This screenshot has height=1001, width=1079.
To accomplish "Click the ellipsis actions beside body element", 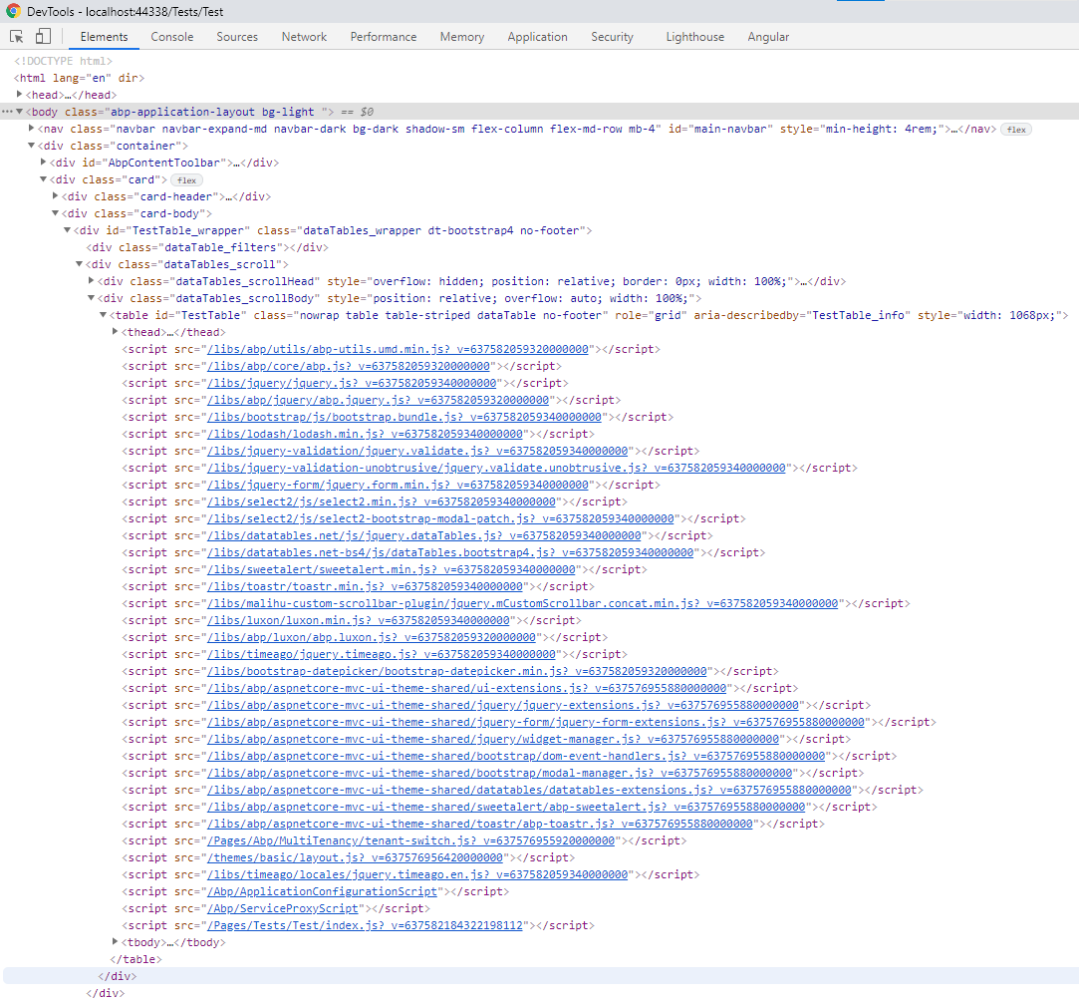I will (7, 112).
